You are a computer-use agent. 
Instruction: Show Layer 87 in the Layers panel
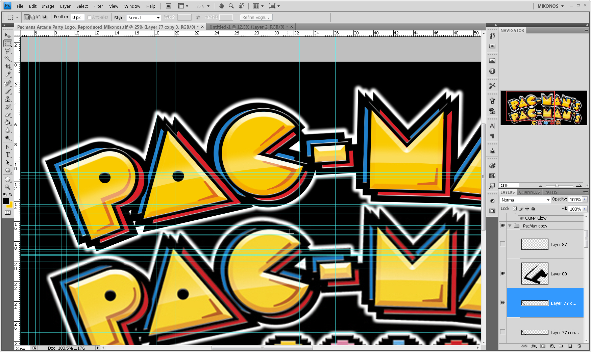pos(502,244)
